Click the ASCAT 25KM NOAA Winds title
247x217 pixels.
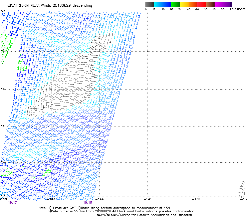coord(49,6)
